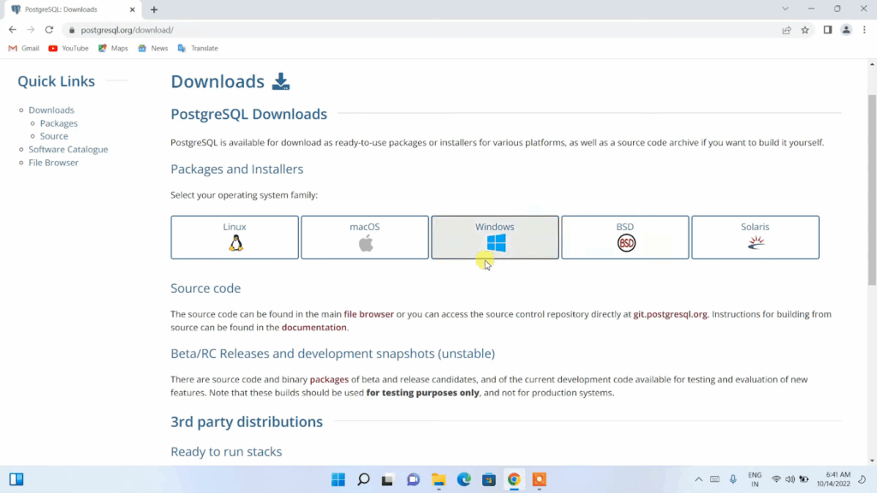Open the Widgets panel icon
The height and width of the screenshot is (493, 877).
click(16, 479)
